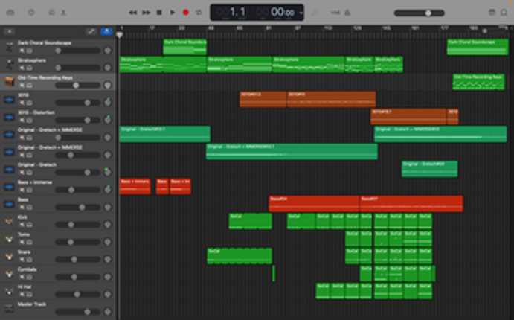This screenshot has height=320, width=514.
Task: Adjust the master volume slider
Action: tap(428, 13)
